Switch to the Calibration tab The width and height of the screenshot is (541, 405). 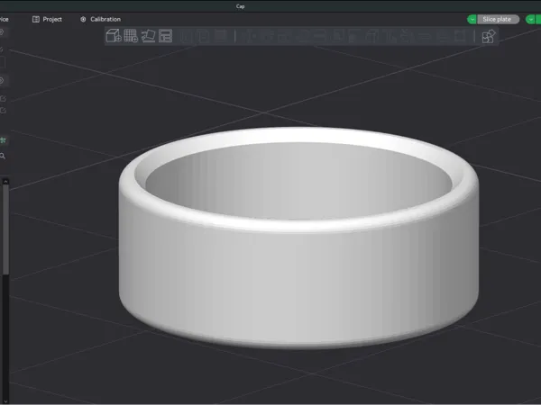click(100, 19)
